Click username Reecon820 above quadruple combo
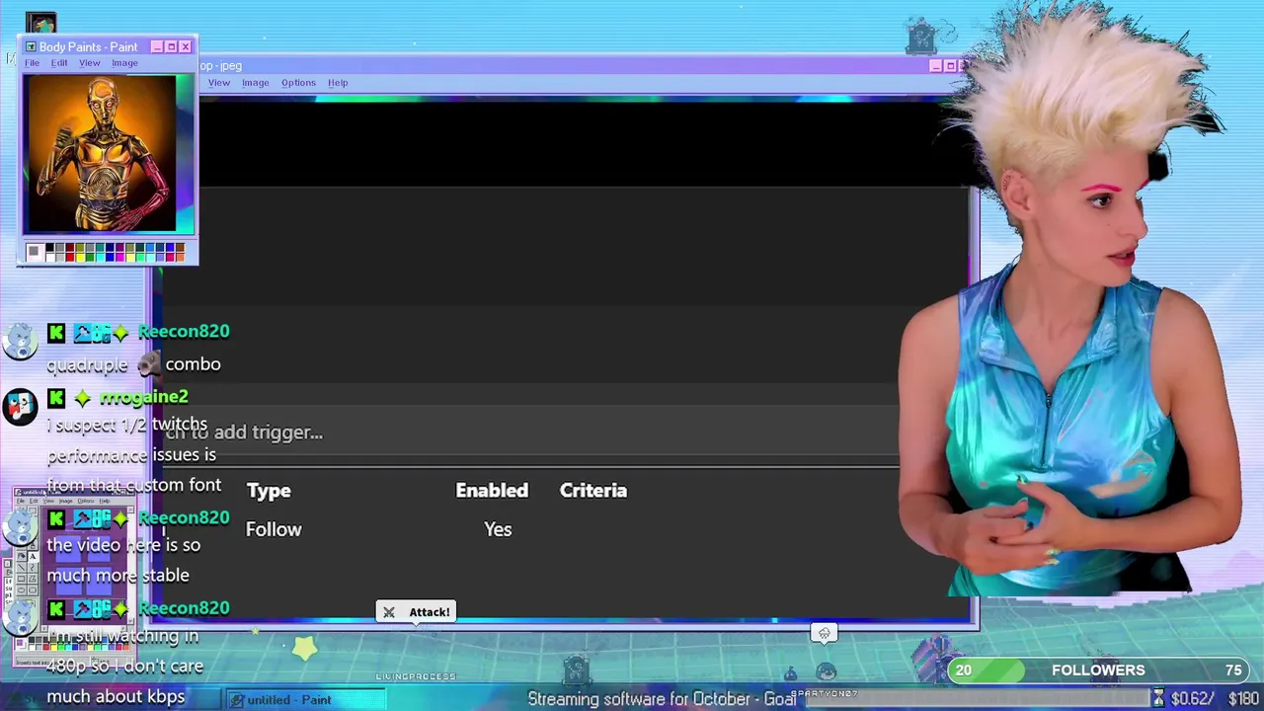 184,332
